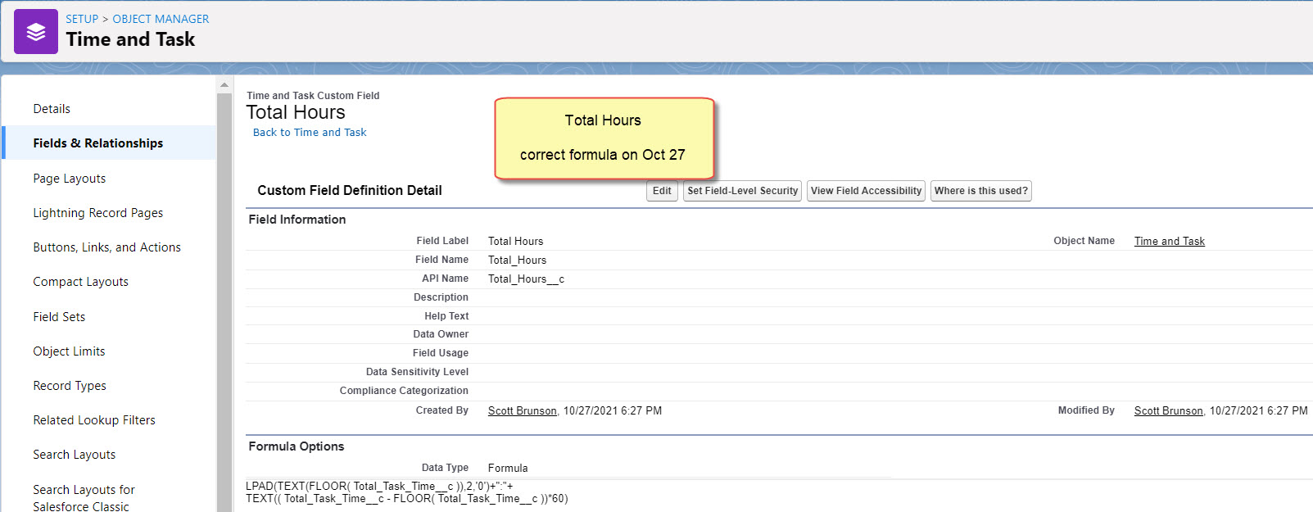Open Lightning Record Pages section

pos(98,213)
